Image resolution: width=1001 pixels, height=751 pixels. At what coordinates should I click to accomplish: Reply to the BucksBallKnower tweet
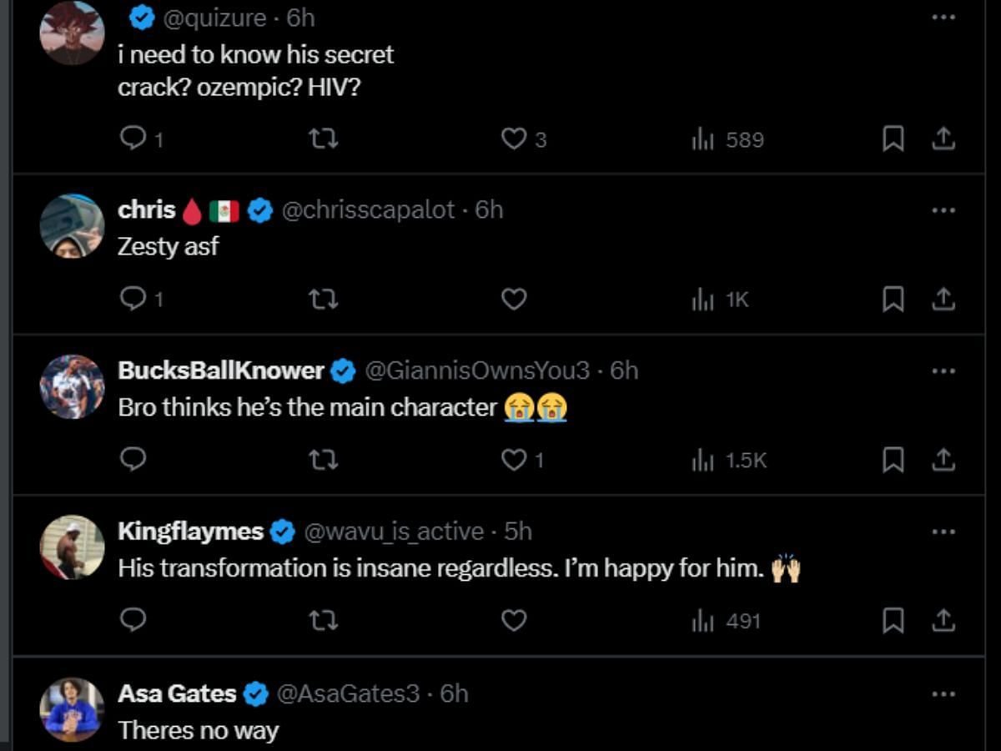coord(133,459)
